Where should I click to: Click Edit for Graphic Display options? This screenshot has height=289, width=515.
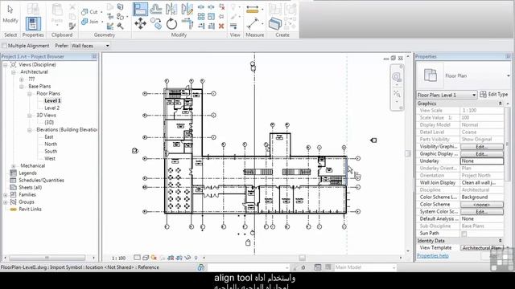pos(481,154)
